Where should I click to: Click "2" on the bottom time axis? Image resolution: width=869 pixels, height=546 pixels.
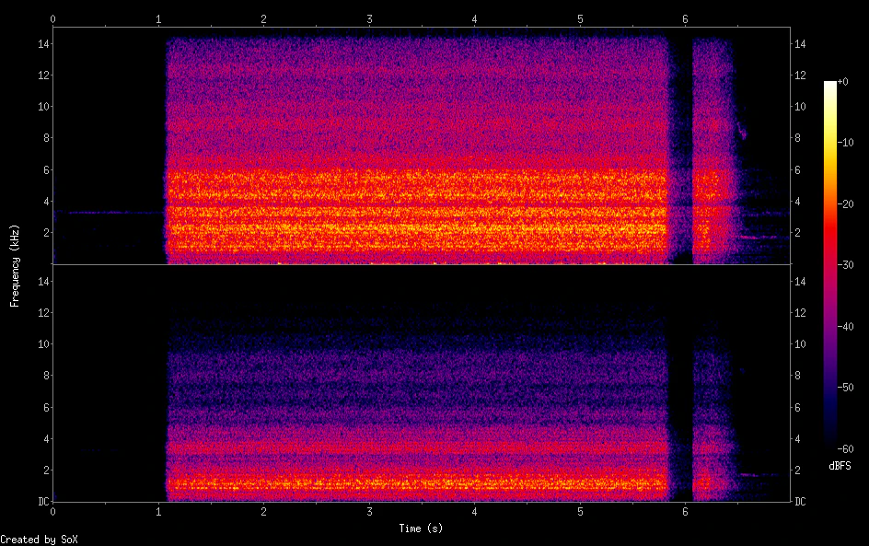(x=264, y=512)
